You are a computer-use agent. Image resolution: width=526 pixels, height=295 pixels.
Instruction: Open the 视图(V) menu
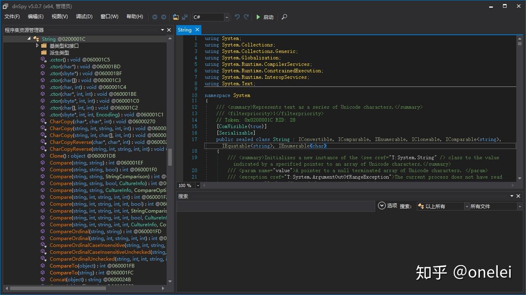coord(59,17)
